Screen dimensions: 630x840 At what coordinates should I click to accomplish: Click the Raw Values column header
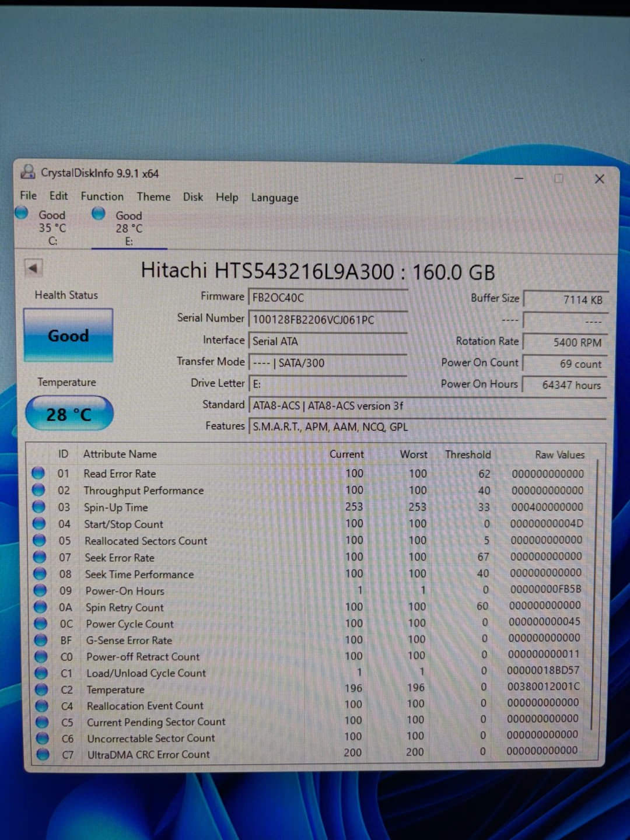559,454
